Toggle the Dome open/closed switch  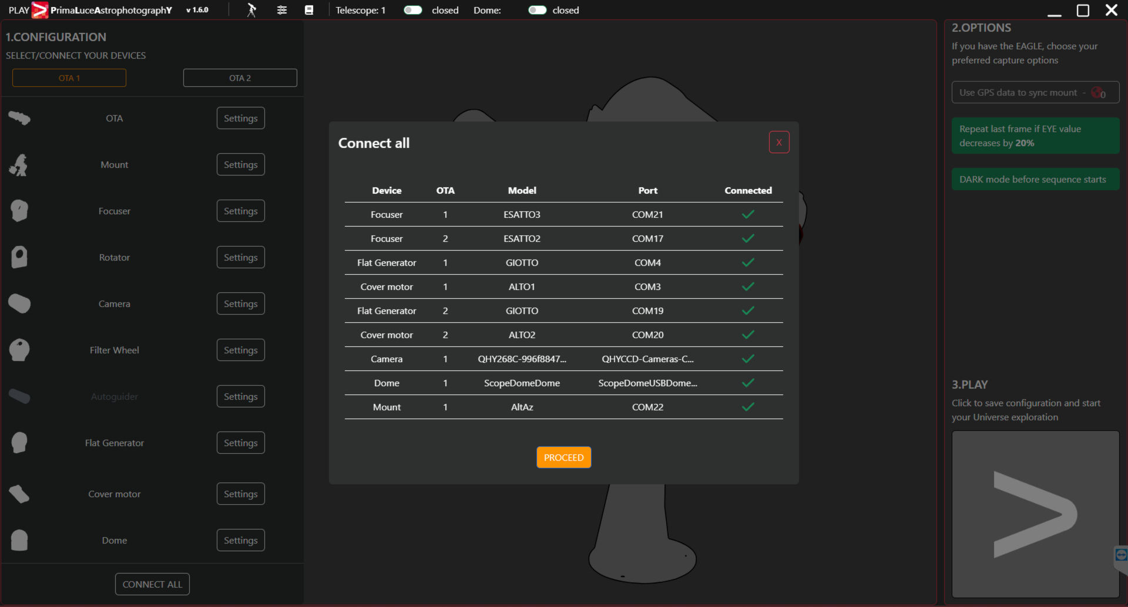coord(538,10)
